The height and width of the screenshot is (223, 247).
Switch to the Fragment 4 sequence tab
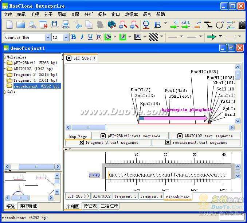(x=151, y=196)
